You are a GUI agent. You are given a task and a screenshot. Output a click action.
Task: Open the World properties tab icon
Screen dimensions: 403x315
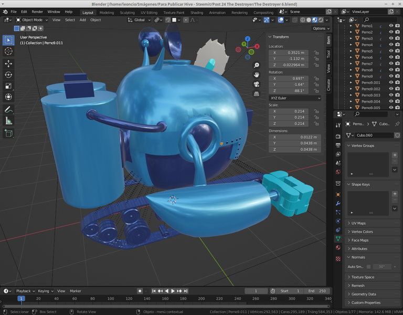[338, 172]
